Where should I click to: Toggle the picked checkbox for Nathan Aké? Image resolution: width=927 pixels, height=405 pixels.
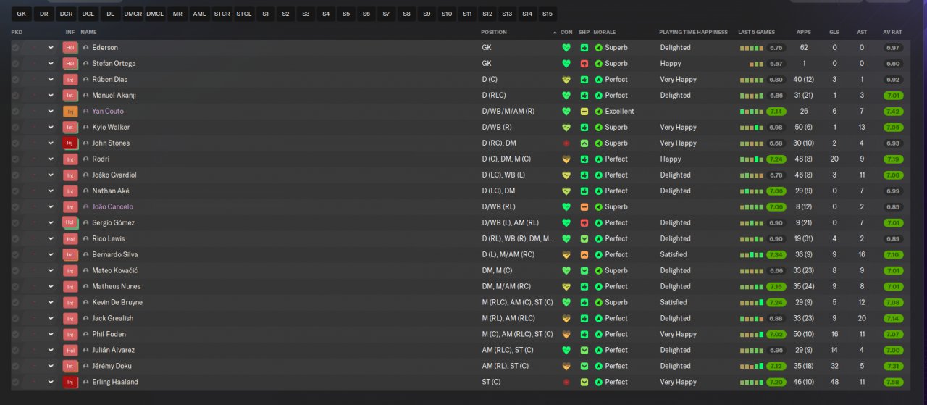16,191
